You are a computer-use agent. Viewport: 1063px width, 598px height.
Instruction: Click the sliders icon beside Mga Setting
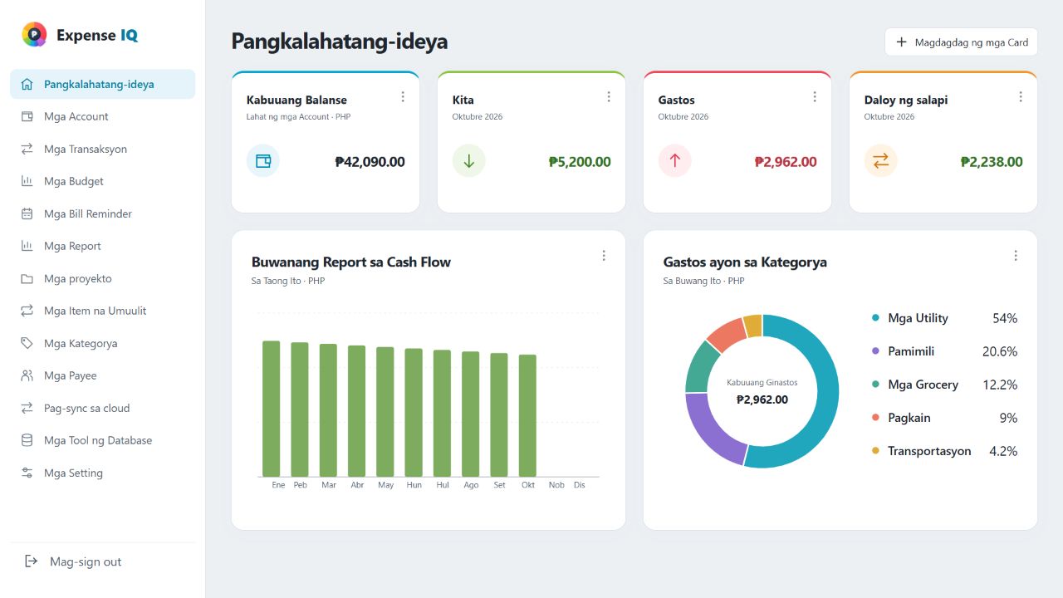click(x=27, y=473)
